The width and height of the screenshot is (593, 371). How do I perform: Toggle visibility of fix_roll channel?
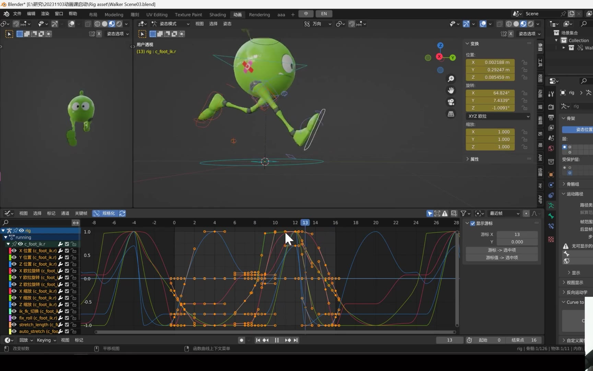coord(14,318)
